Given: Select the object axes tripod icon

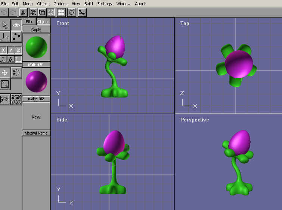Looking at the screenshot, I should pos(11,59).
